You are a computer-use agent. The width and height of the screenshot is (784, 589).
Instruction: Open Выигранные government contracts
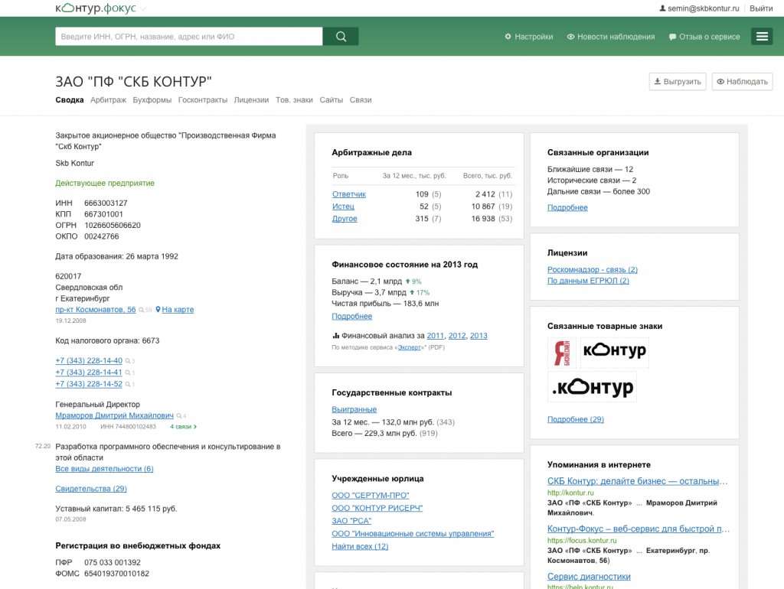pos(354,409)
